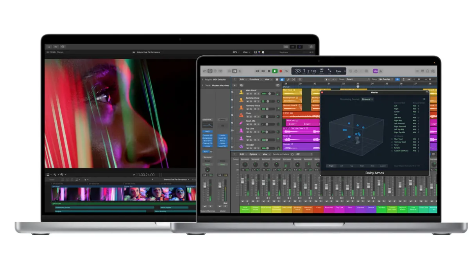The height and width of the screenshot is (263, 469).
Task: Open the tracks area Edit menu
Action: 243,79
